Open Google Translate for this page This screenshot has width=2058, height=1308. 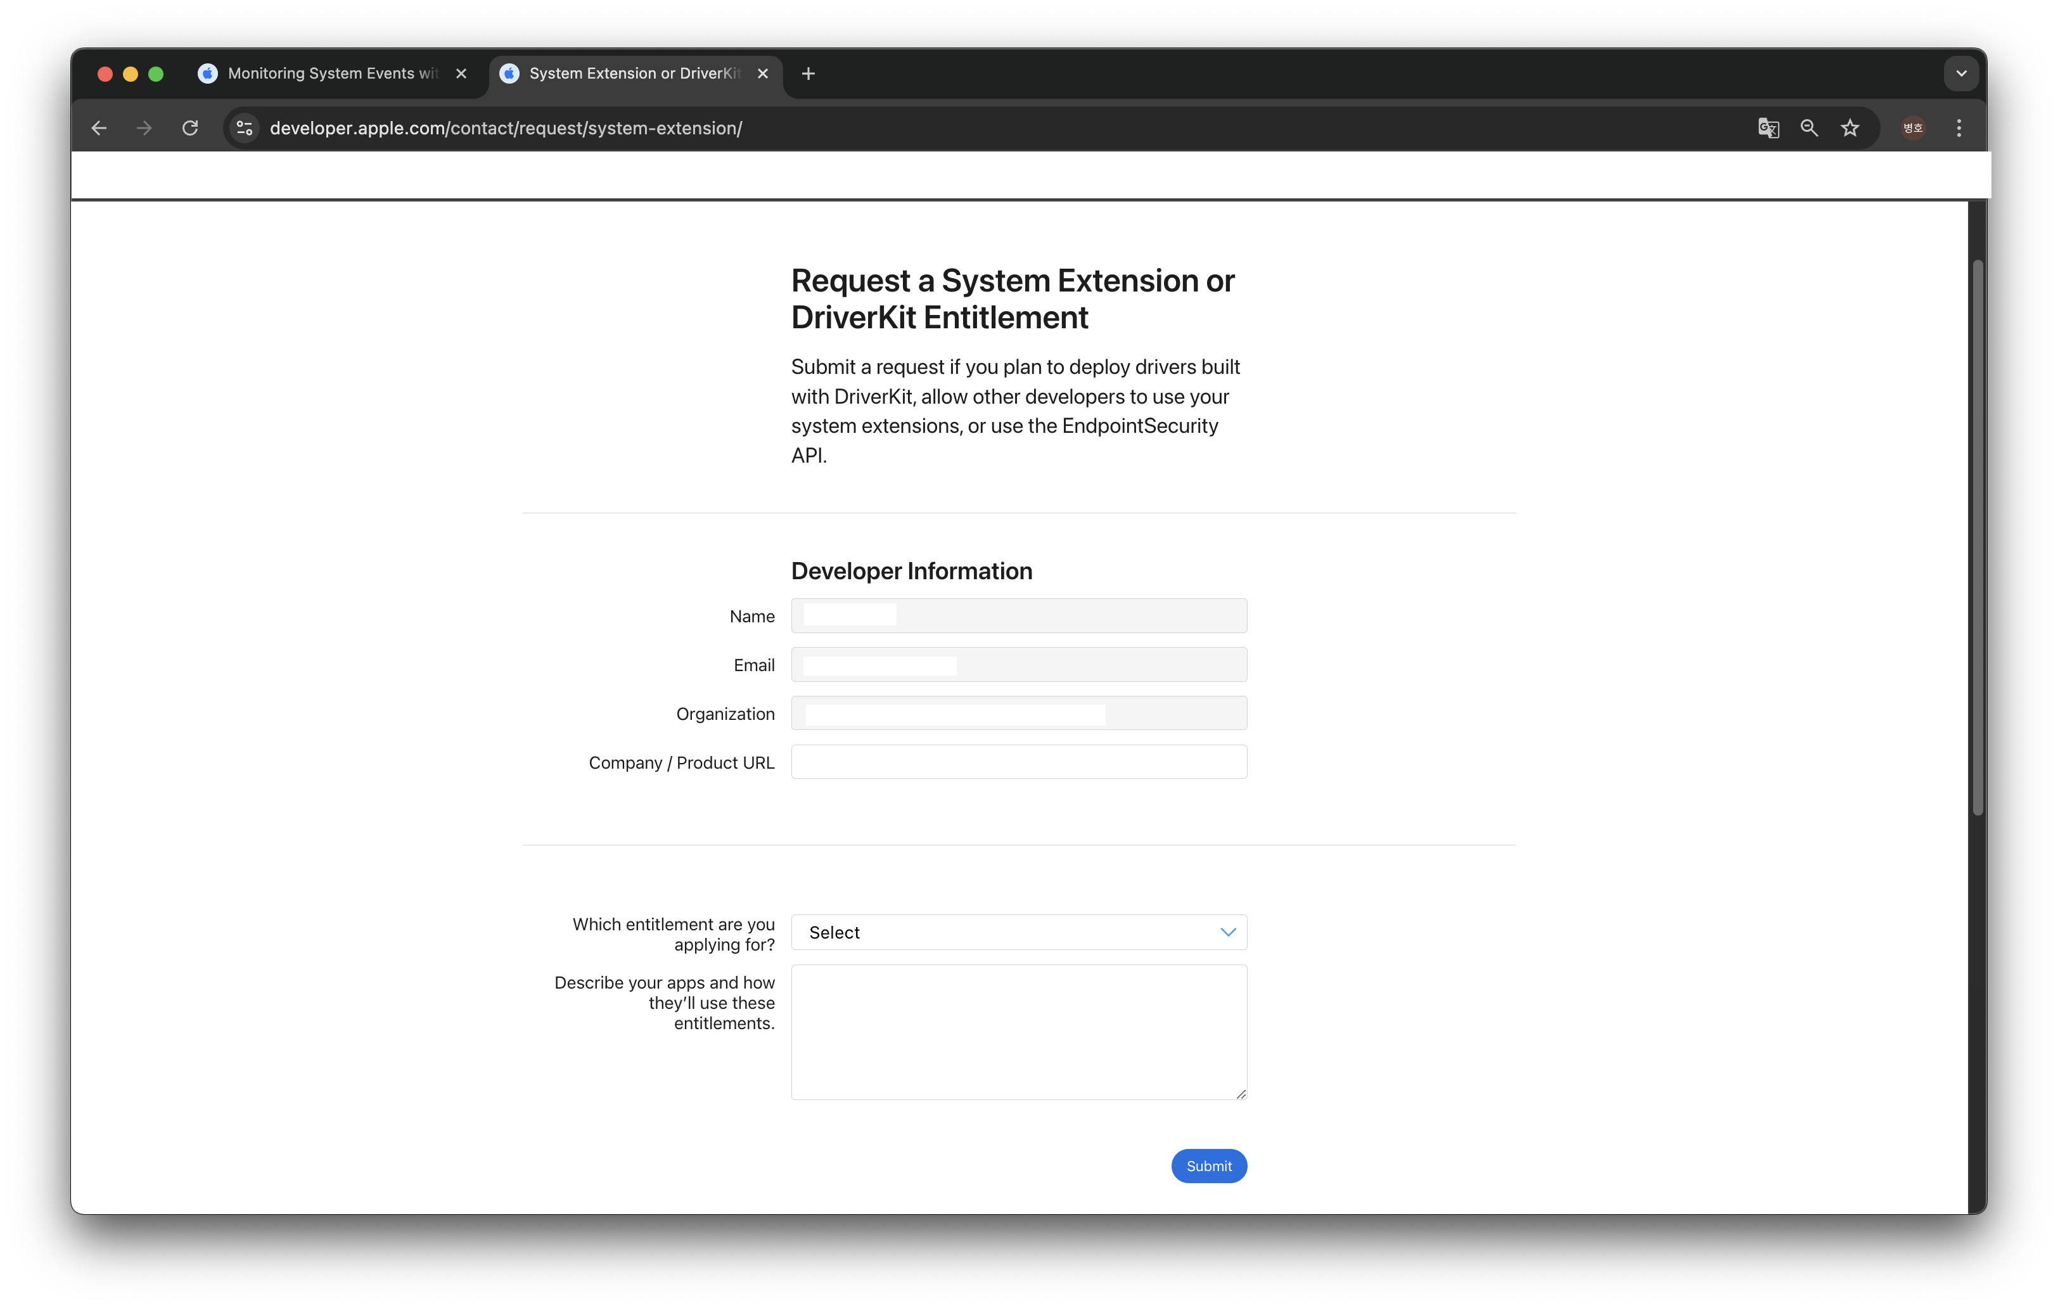(x=1768, y=127)
